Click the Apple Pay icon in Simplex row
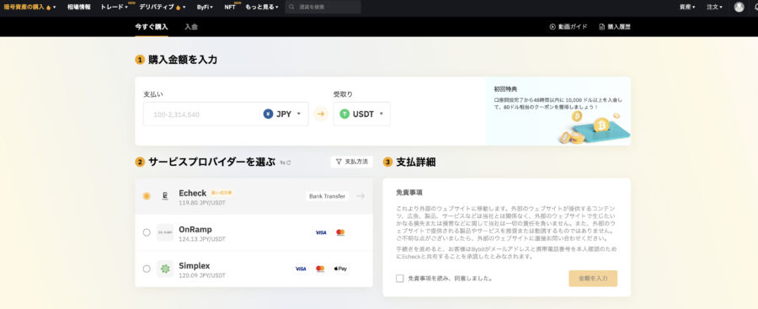The height and width of the screenshot is (309, 758). 340,269
